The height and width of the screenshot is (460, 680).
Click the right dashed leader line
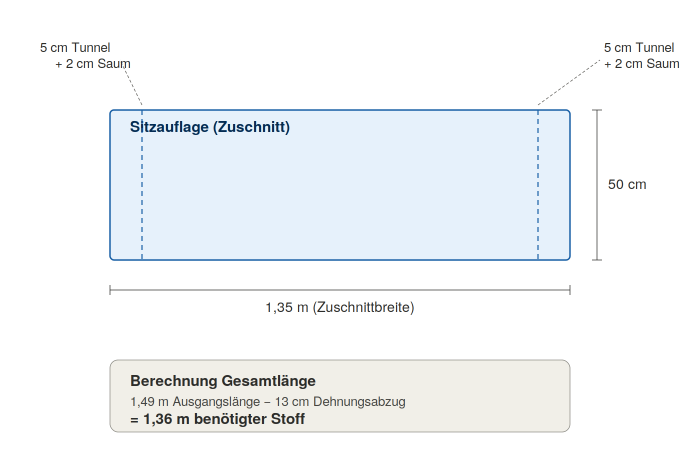[569, 82]
